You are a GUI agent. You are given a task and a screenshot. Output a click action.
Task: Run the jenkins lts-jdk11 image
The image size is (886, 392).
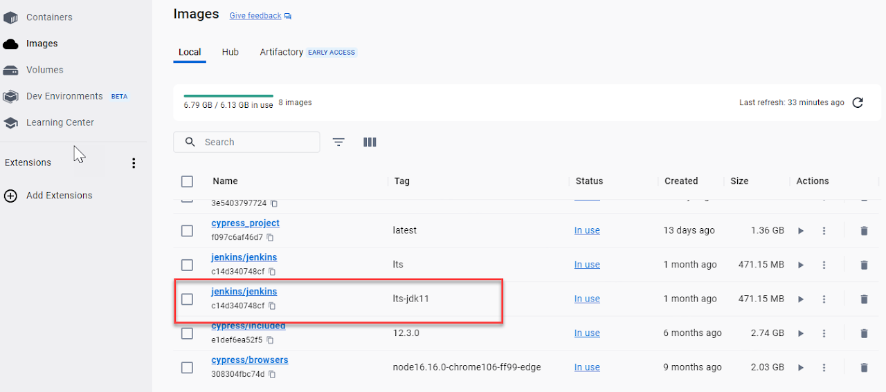tap(801, 299)
